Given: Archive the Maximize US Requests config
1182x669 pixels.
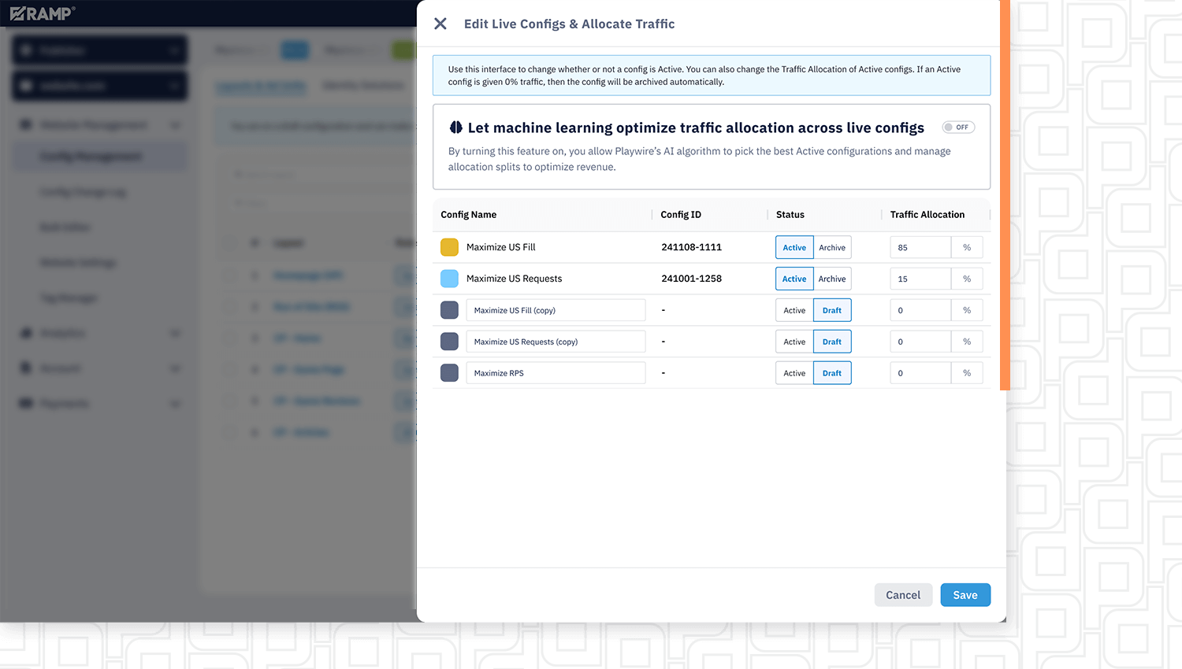Looking at the screenshot, I should [x=832, y=279].
